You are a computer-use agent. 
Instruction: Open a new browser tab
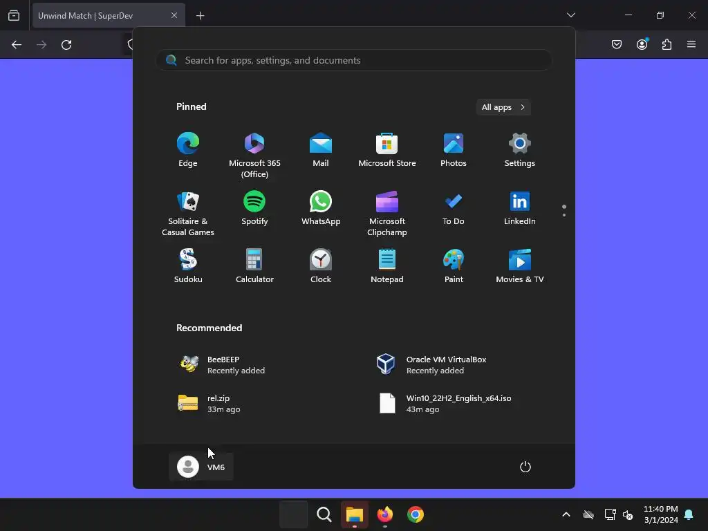pyautogui.click(x=200, y=16)
